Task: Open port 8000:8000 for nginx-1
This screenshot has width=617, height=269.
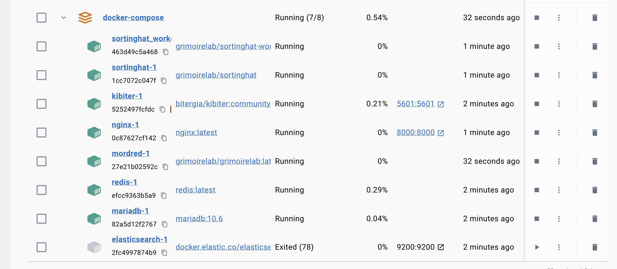Action: click(416, 133)
